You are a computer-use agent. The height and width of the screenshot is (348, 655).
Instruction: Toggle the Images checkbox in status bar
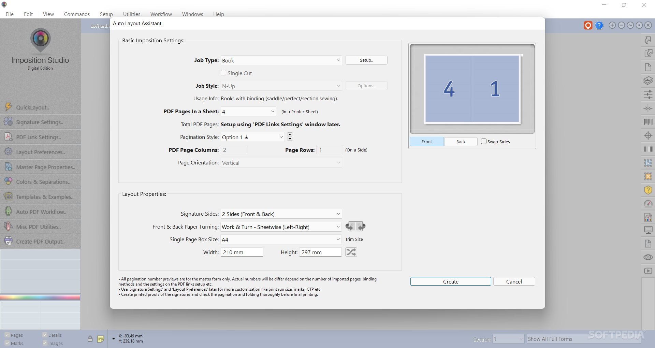(44, 343)
